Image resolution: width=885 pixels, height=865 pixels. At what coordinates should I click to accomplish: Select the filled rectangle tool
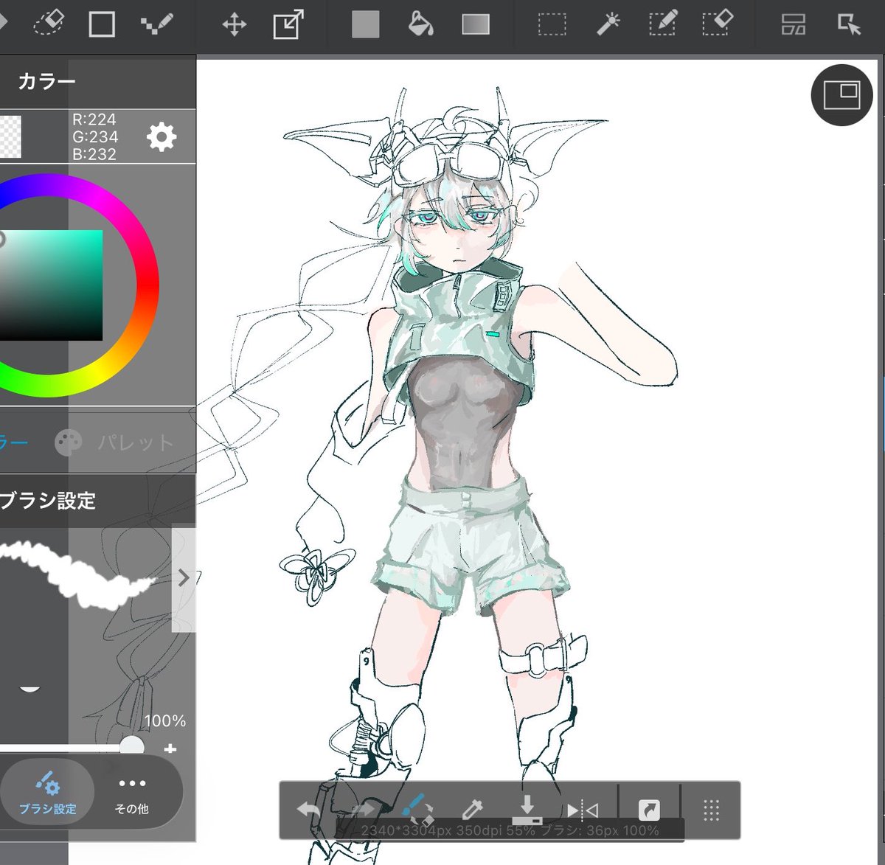(x=365, y=24)
